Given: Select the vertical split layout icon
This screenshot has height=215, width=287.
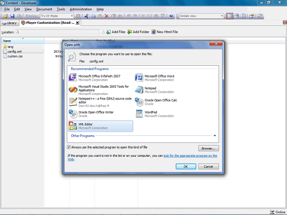Looking at the screenshot, I should coord(243,16).
